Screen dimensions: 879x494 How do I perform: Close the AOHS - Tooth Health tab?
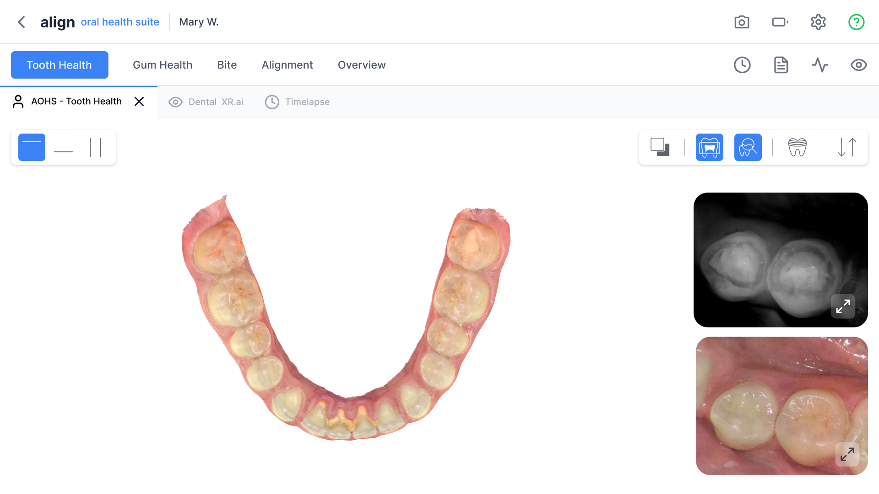139,102
